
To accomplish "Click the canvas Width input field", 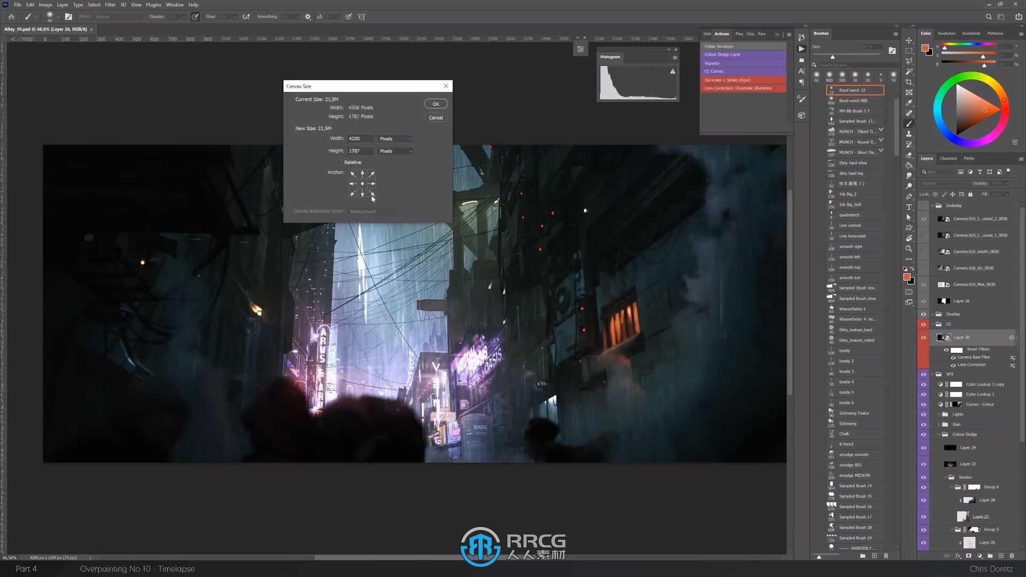I will coord(360,139).
